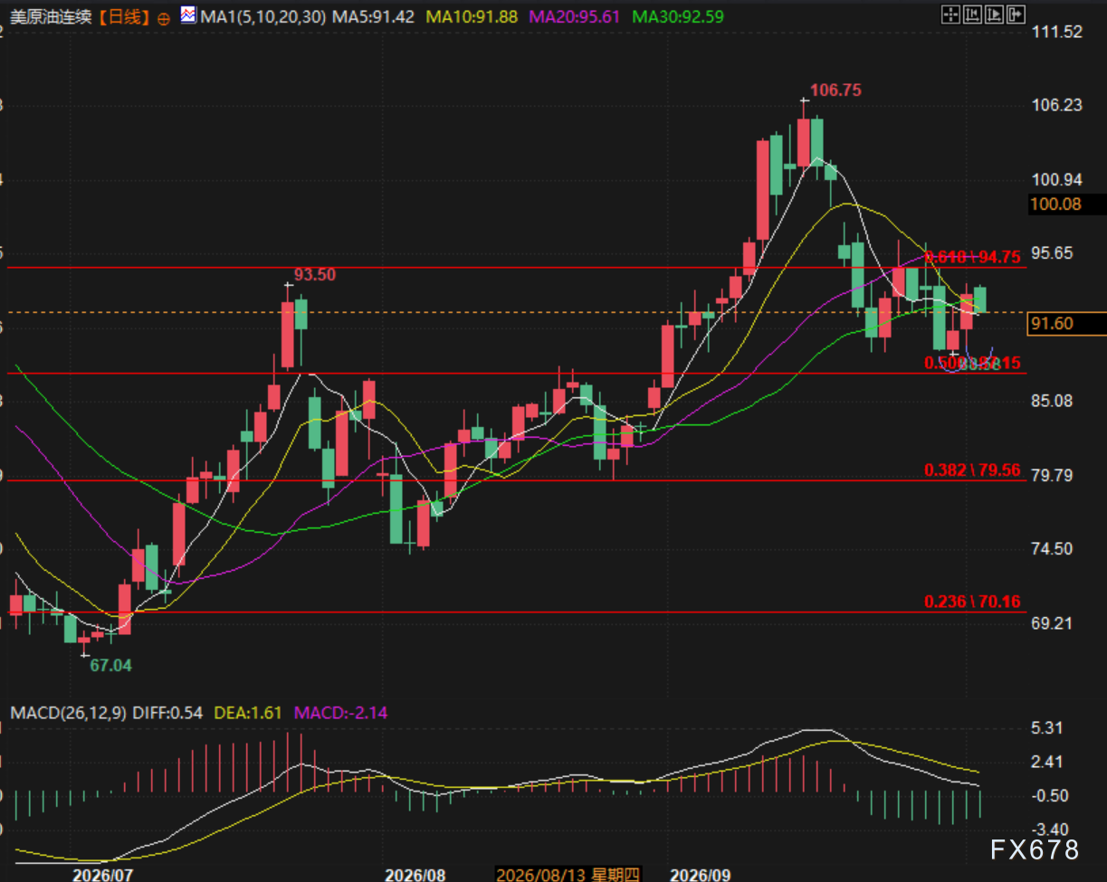Click the 2026/09 date axis label

(x=700, y=875)
